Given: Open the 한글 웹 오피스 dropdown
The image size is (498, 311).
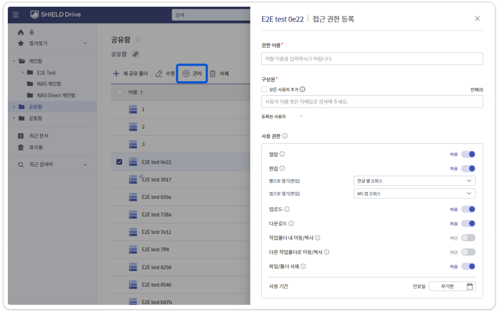Looking at the screenshot, I should tap(414, 181).
